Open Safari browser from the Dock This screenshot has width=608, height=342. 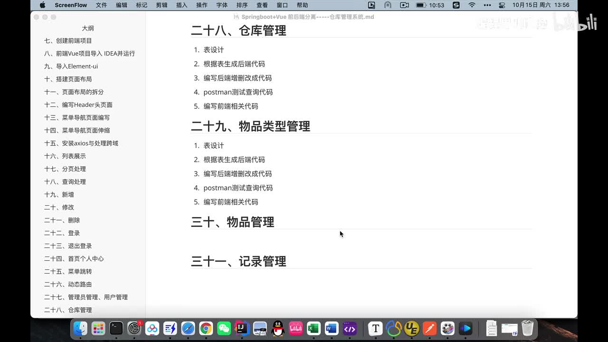pos(188,328)
